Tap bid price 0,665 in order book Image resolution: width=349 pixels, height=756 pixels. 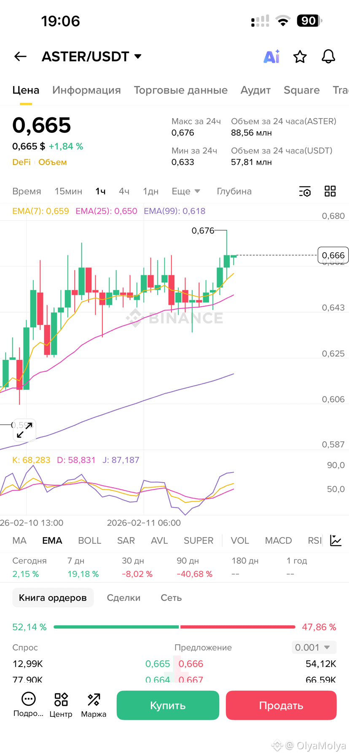(x=158, y=664)
